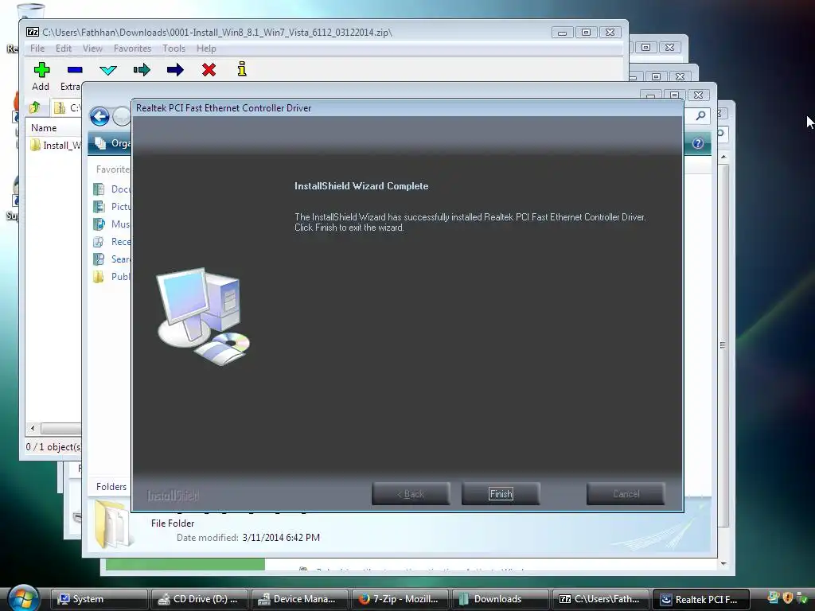Open the Edit menu in 7-Zip

tap(64, 49)
